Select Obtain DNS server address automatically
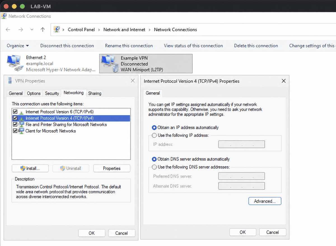The height and width of the screenshot is (246, 336). tap(154, 159)
